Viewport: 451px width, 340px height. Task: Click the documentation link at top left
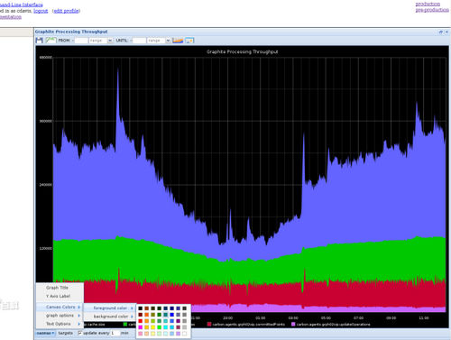click(11, 17)
